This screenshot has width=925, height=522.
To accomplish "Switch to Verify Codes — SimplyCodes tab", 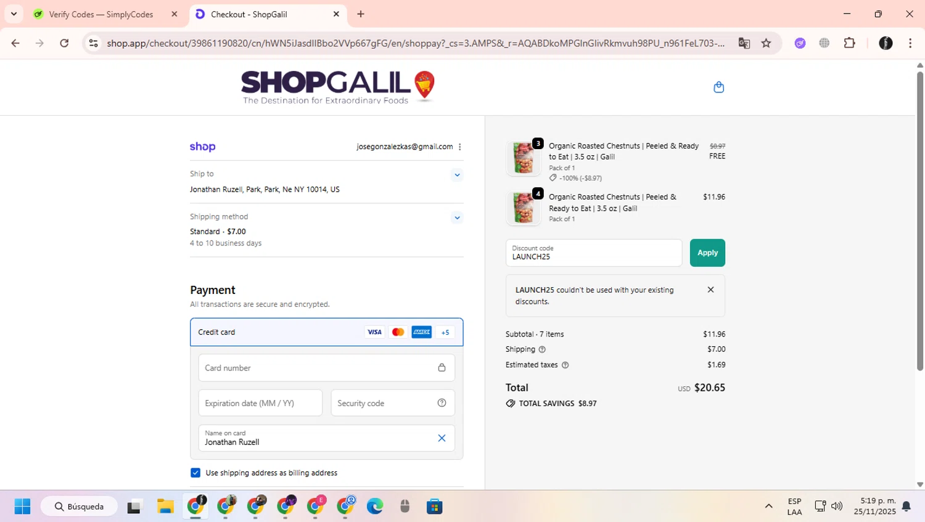I will tap(101, 14).
